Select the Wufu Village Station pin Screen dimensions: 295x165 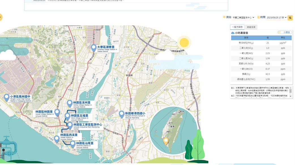click(x=67, y=116)
